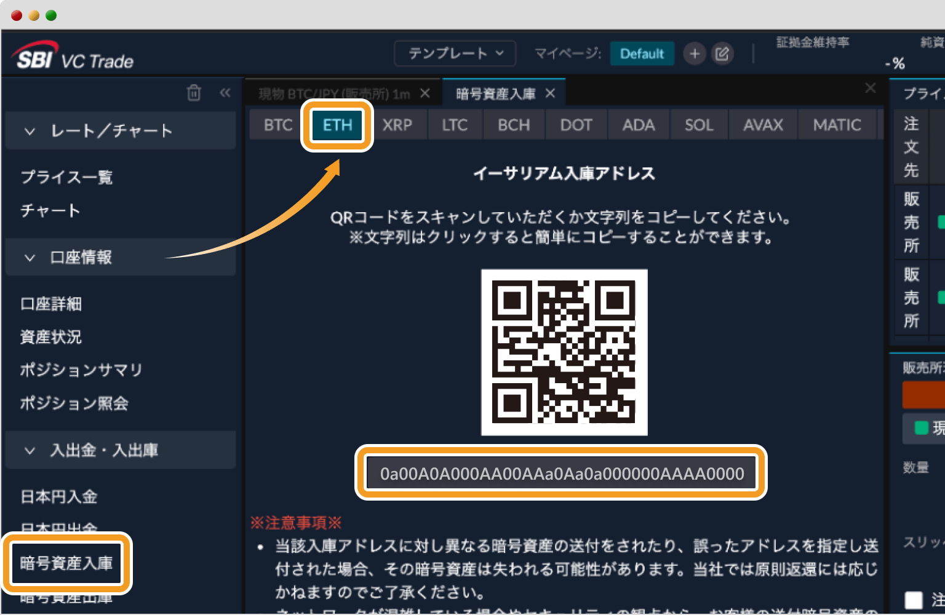Open 暗号資産入庫 in sidebar
Image resolution: width=945 pixels, height=615 pixels.
(66, 563)
